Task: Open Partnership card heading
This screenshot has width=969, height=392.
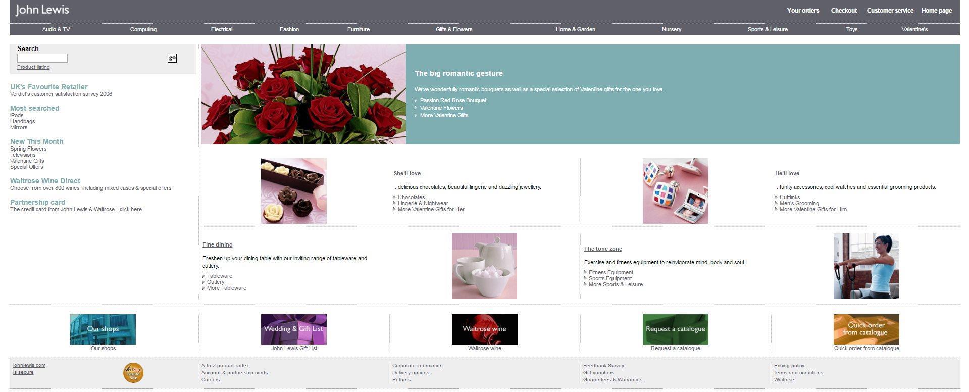Action: point(38,202)
